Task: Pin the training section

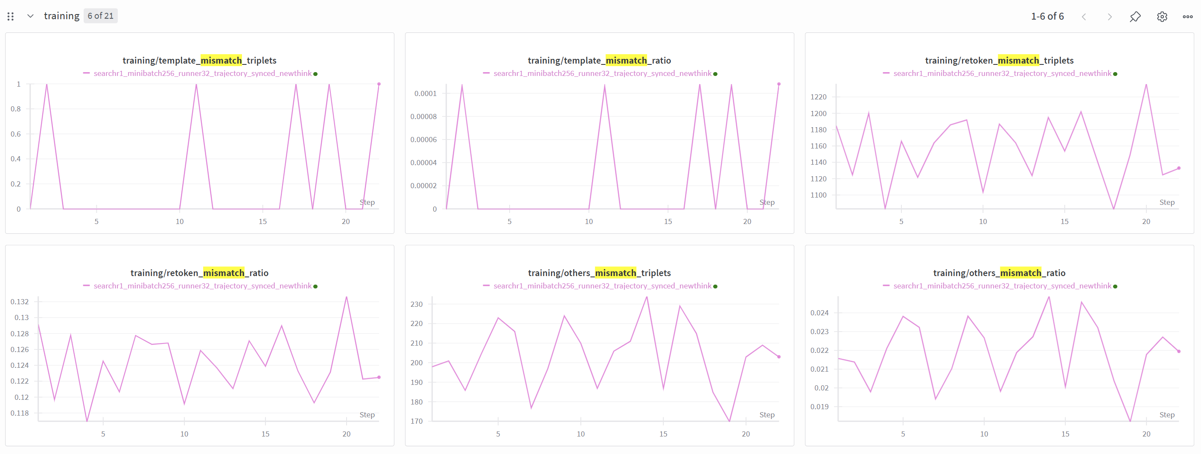Action: coord(1135,17)
